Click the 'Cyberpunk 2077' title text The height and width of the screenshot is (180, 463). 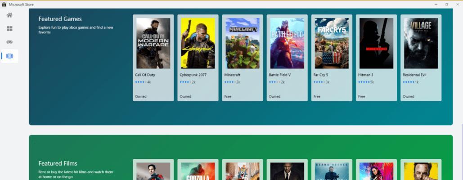(193, 75)
